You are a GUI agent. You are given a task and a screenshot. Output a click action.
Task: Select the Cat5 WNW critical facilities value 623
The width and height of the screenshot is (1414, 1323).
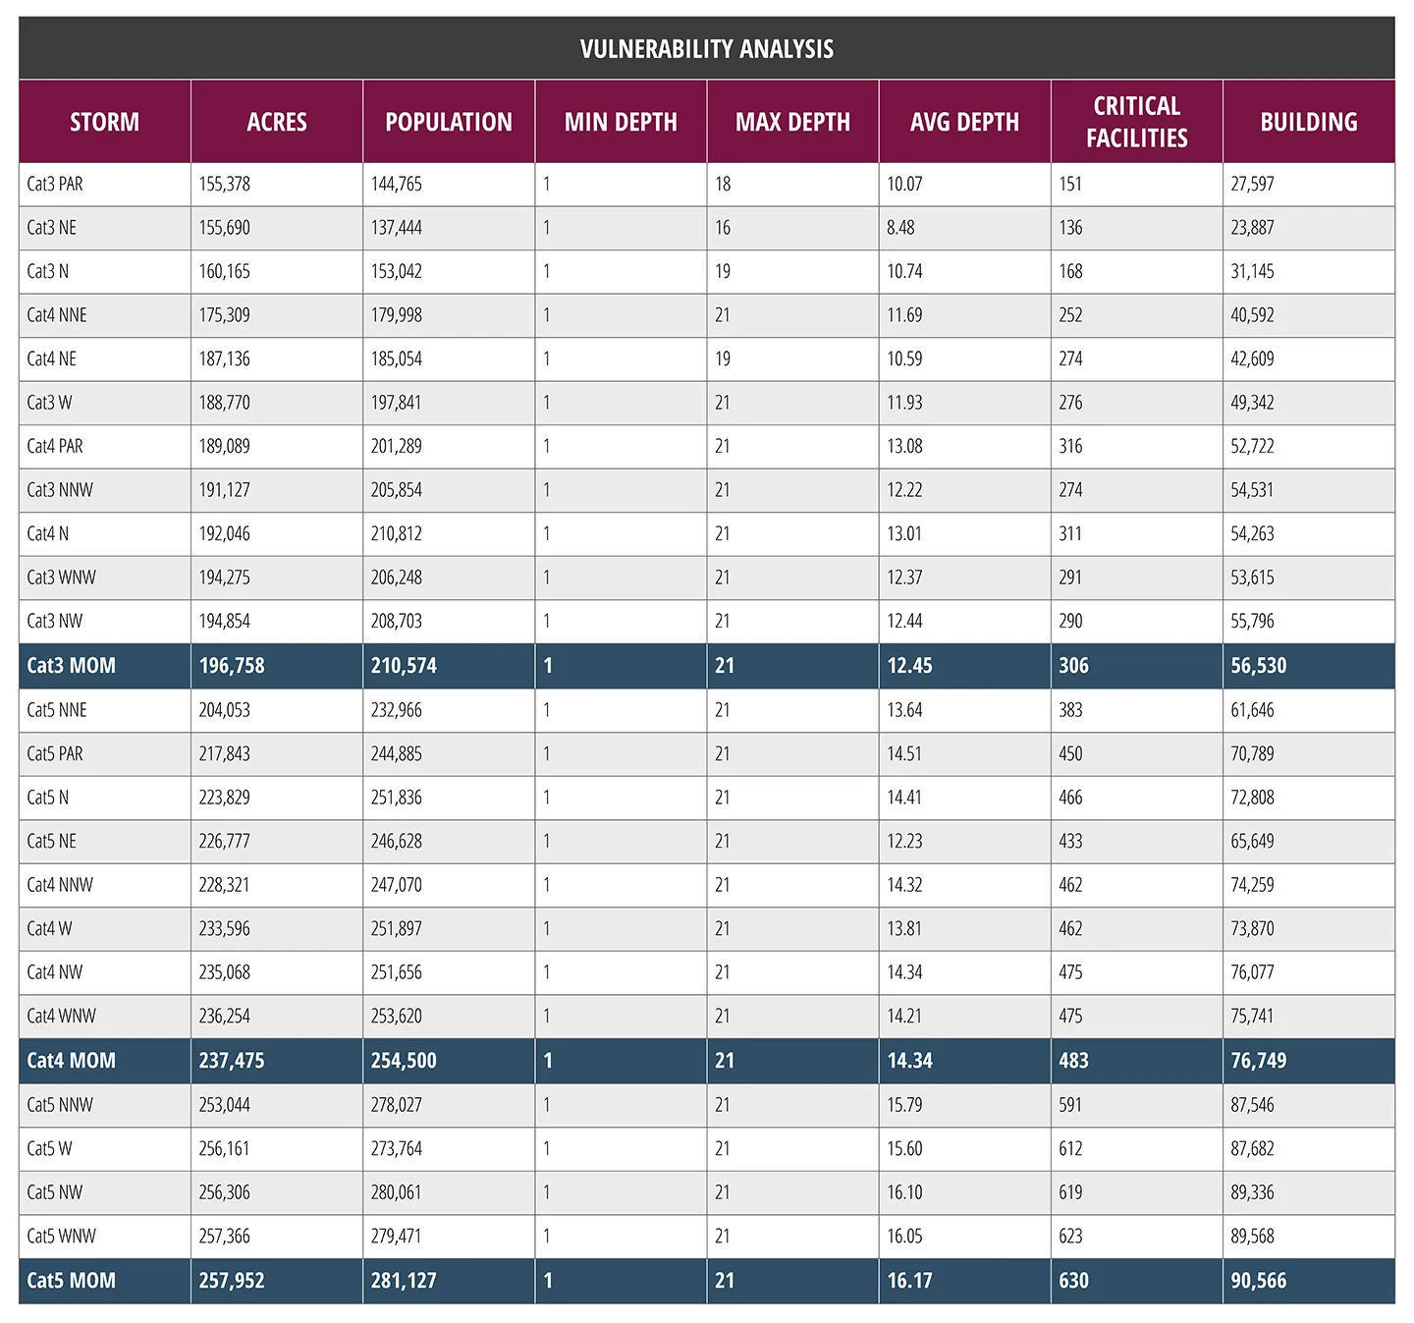pyautogui.click(x=1070, y=1237)
